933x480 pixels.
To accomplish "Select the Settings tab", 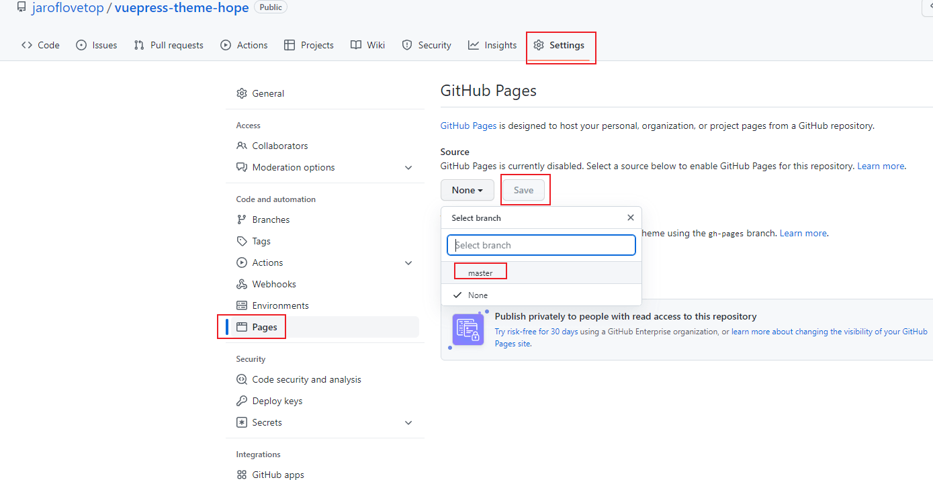I will [559, 45].
